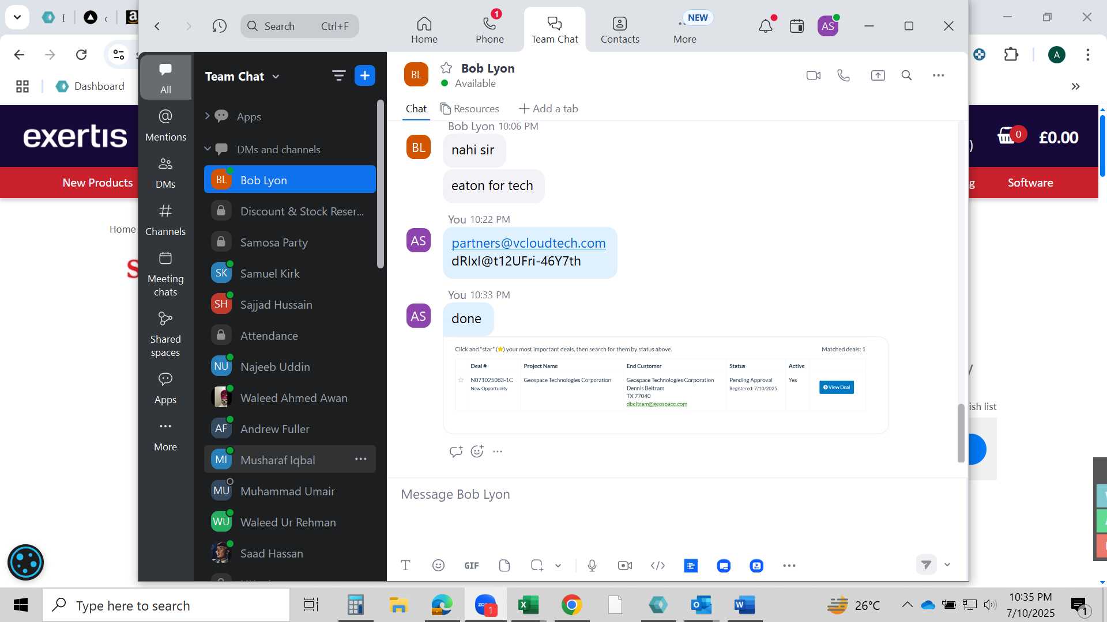The width and height of the screenshot is (1107, 622).
Task: Open the history clock icon in Zoom title bar
Action: (219, 26)
